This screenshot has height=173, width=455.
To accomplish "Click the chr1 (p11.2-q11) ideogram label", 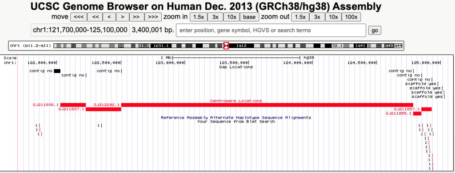I will click(31, 46).
